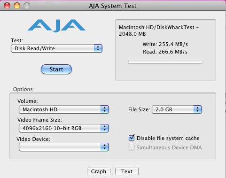Open the empty Video Device dropdown

64,147
